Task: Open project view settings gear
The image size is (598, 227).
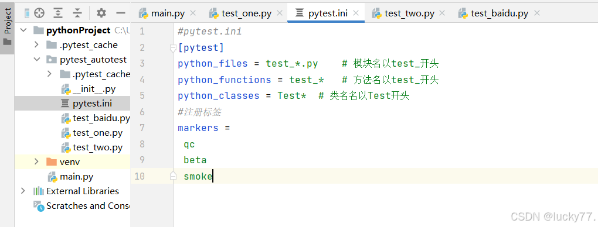Action: pyautogui.click(x=101, y=13)
